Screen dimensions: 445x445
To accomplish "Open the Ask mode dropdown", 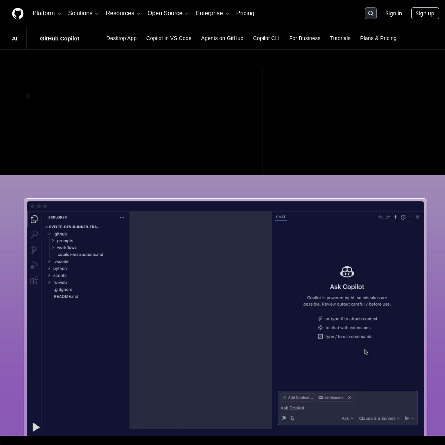I will point(347,418).
